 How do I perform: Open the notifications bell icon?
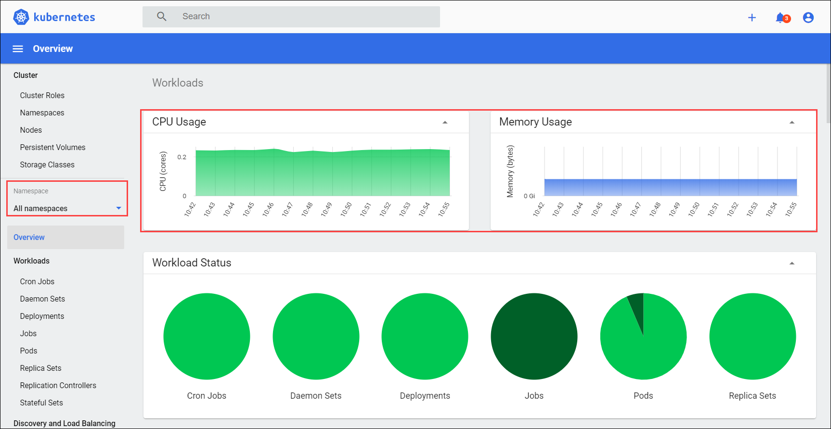pyautogui.click(x=780, y=18)
